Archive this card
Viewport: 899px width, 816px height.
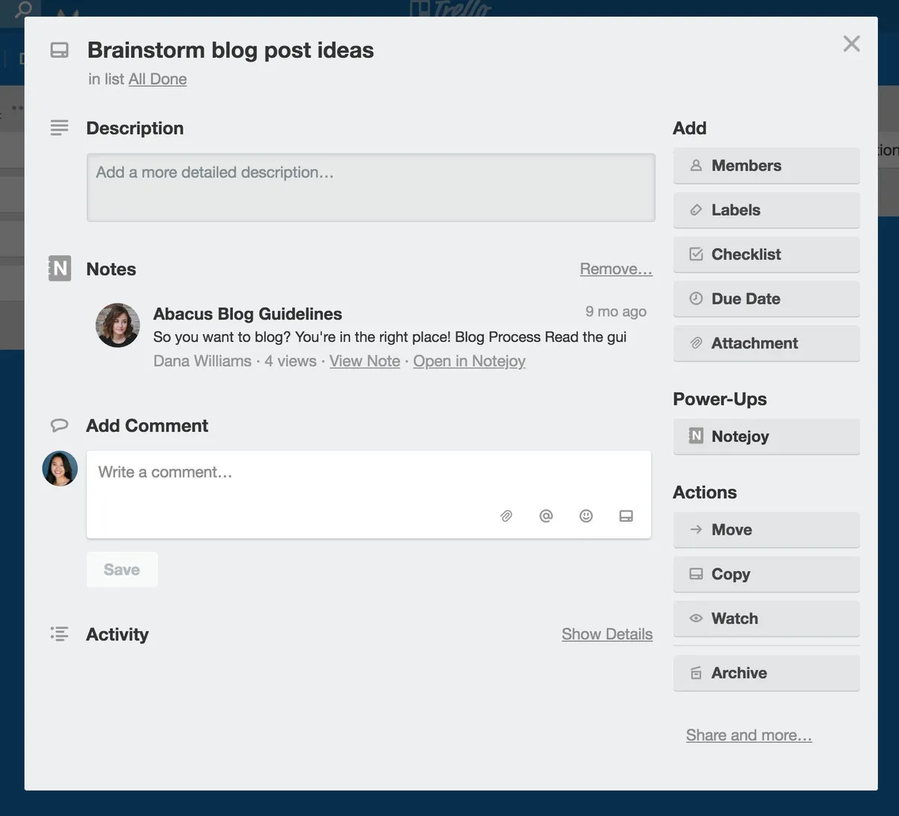766,673
